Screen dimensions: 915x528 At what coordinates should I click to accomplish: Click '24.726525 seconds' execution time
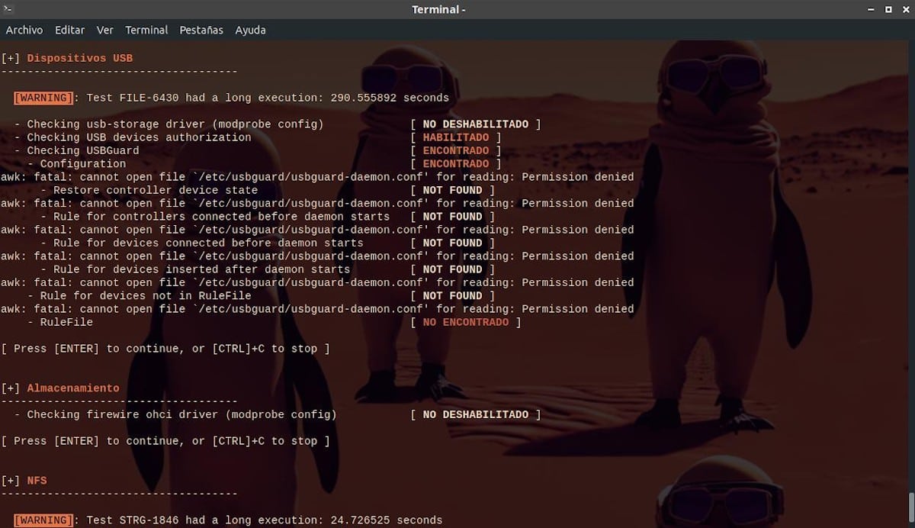(x=387, y=520)
